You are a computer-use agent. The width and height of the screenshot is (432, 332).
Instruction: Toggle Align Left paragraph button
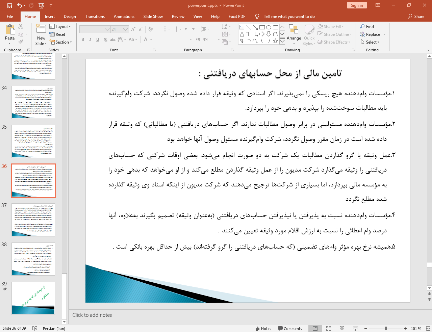click(x=163, y=40)
